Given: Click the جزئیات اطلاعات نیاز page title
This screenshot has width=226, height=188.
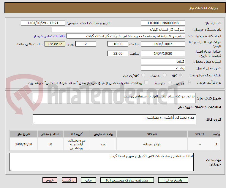Looking at the screenshot, I should click(203, 8).
